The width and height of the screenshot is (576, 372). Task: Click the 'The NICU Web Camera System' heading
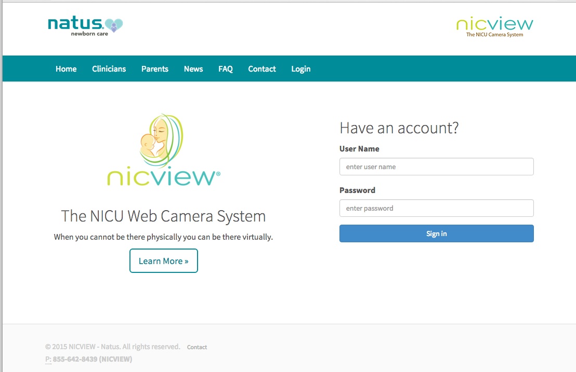click(163, 216)
